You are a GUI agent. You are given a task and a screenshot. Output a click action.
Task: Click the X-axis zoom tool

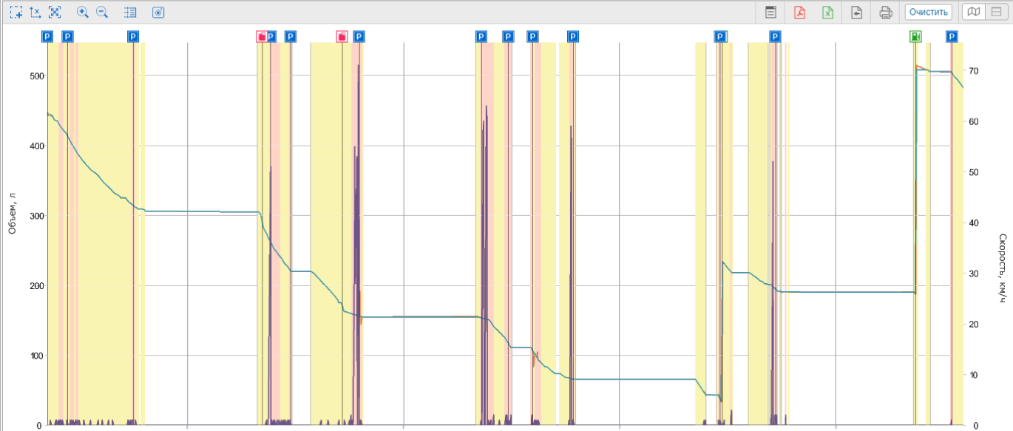pos(35,13)
